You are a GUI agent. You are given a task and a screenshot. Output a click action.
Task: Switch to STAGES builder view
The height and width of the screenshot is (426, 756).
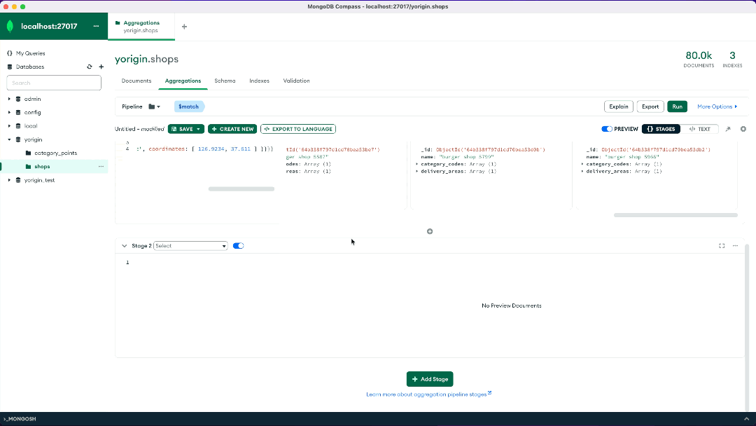(x=661, y=129)
